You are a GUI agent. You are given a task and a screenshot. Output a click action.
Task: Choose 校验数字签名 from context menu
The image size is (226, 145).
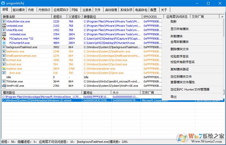[x=179, y=56]
